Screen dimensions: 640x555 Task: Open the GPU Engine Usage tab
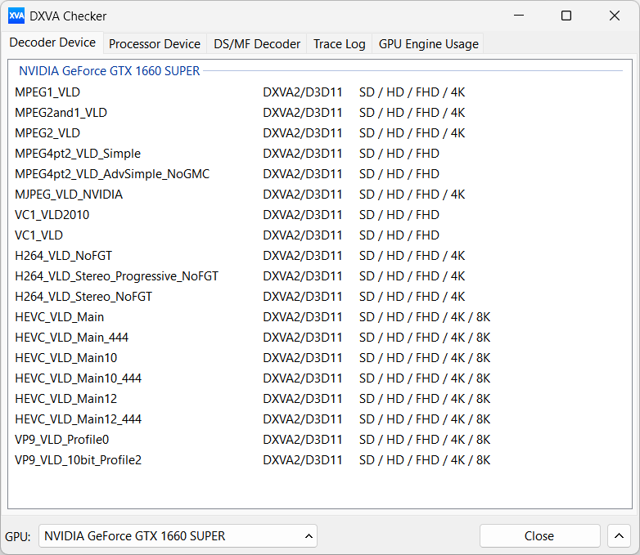tap(428, 43)
